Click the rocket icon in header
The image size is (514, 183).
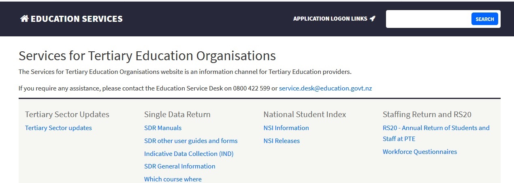point(373,19)
